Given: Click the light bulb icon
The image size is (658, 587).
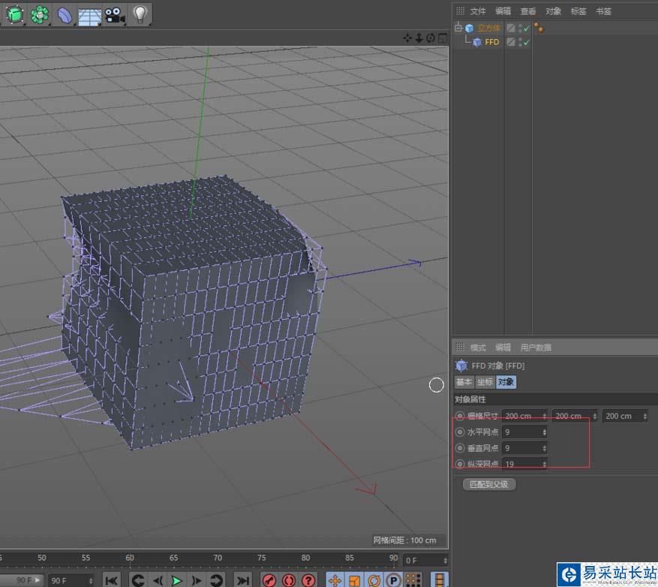Looking at the screenshot, I should [x=140, y=14].
